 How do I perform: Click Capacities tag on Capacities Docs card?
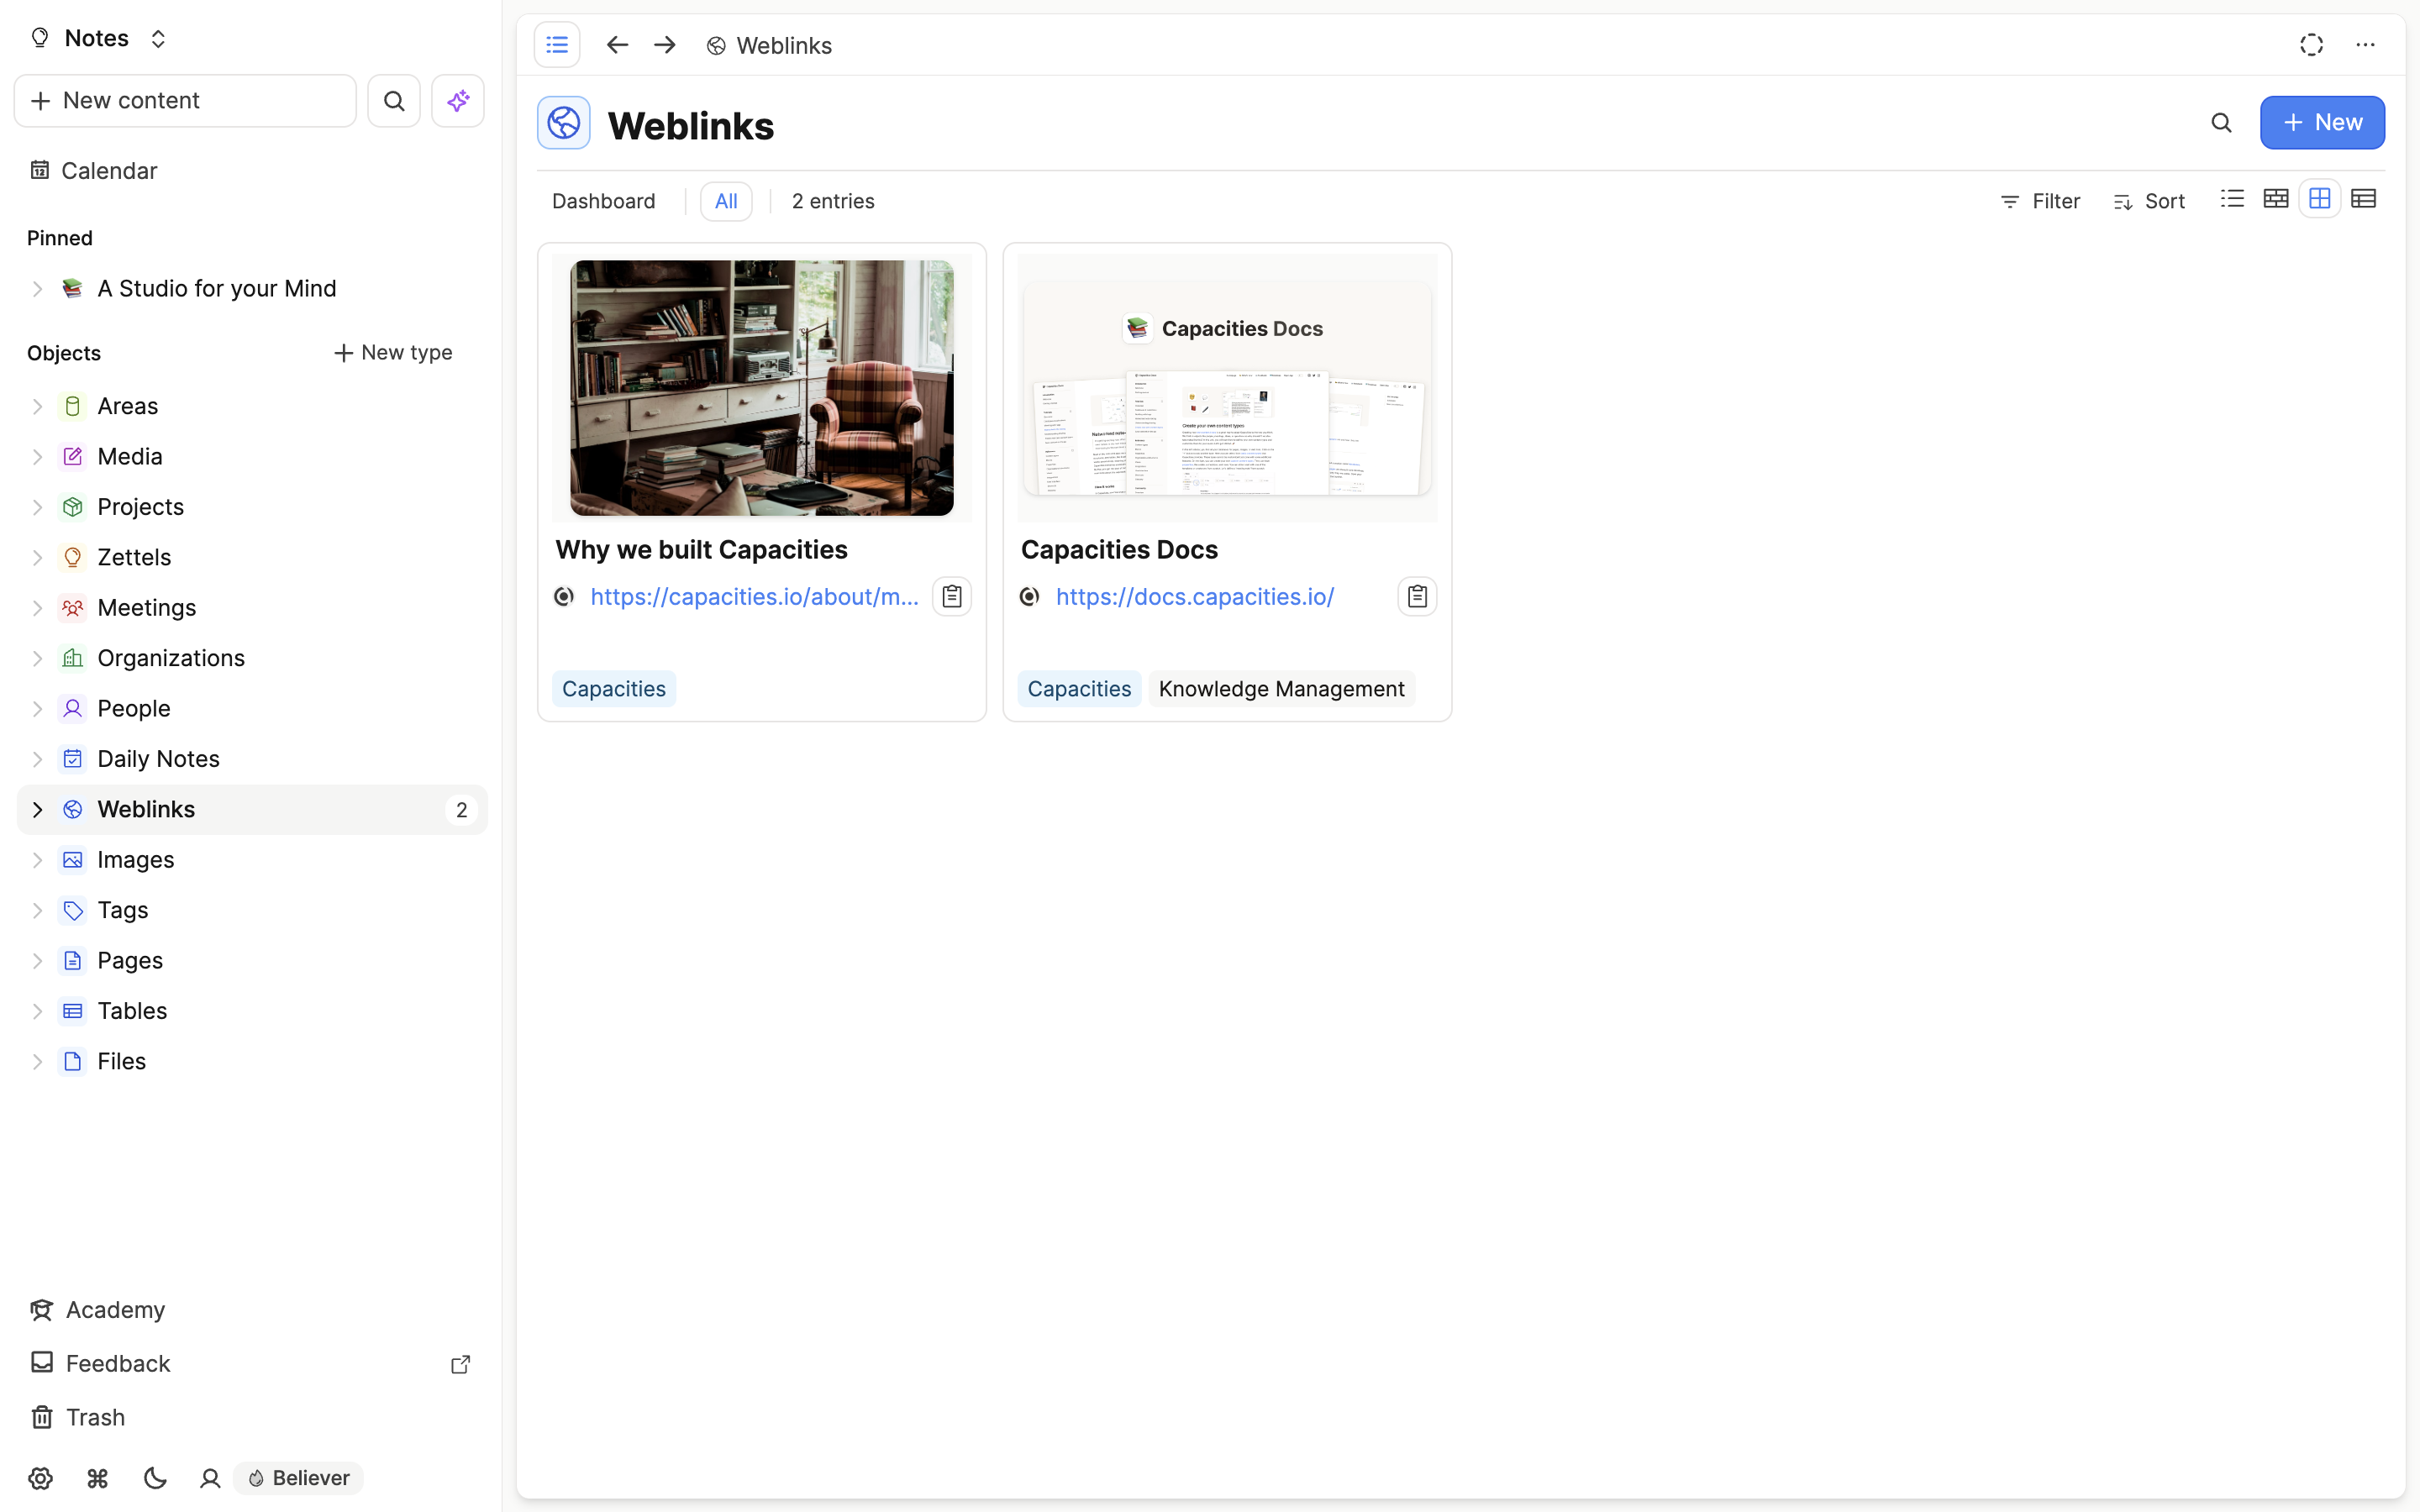[1079, 689]
